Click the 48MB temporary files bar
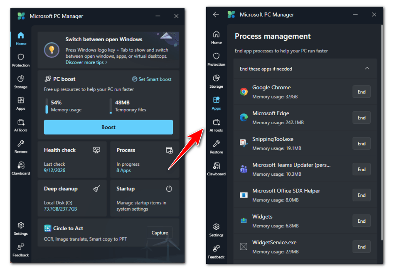Image resolution: width=394 pixels, height=273 pixels. (x=111, y=106)
